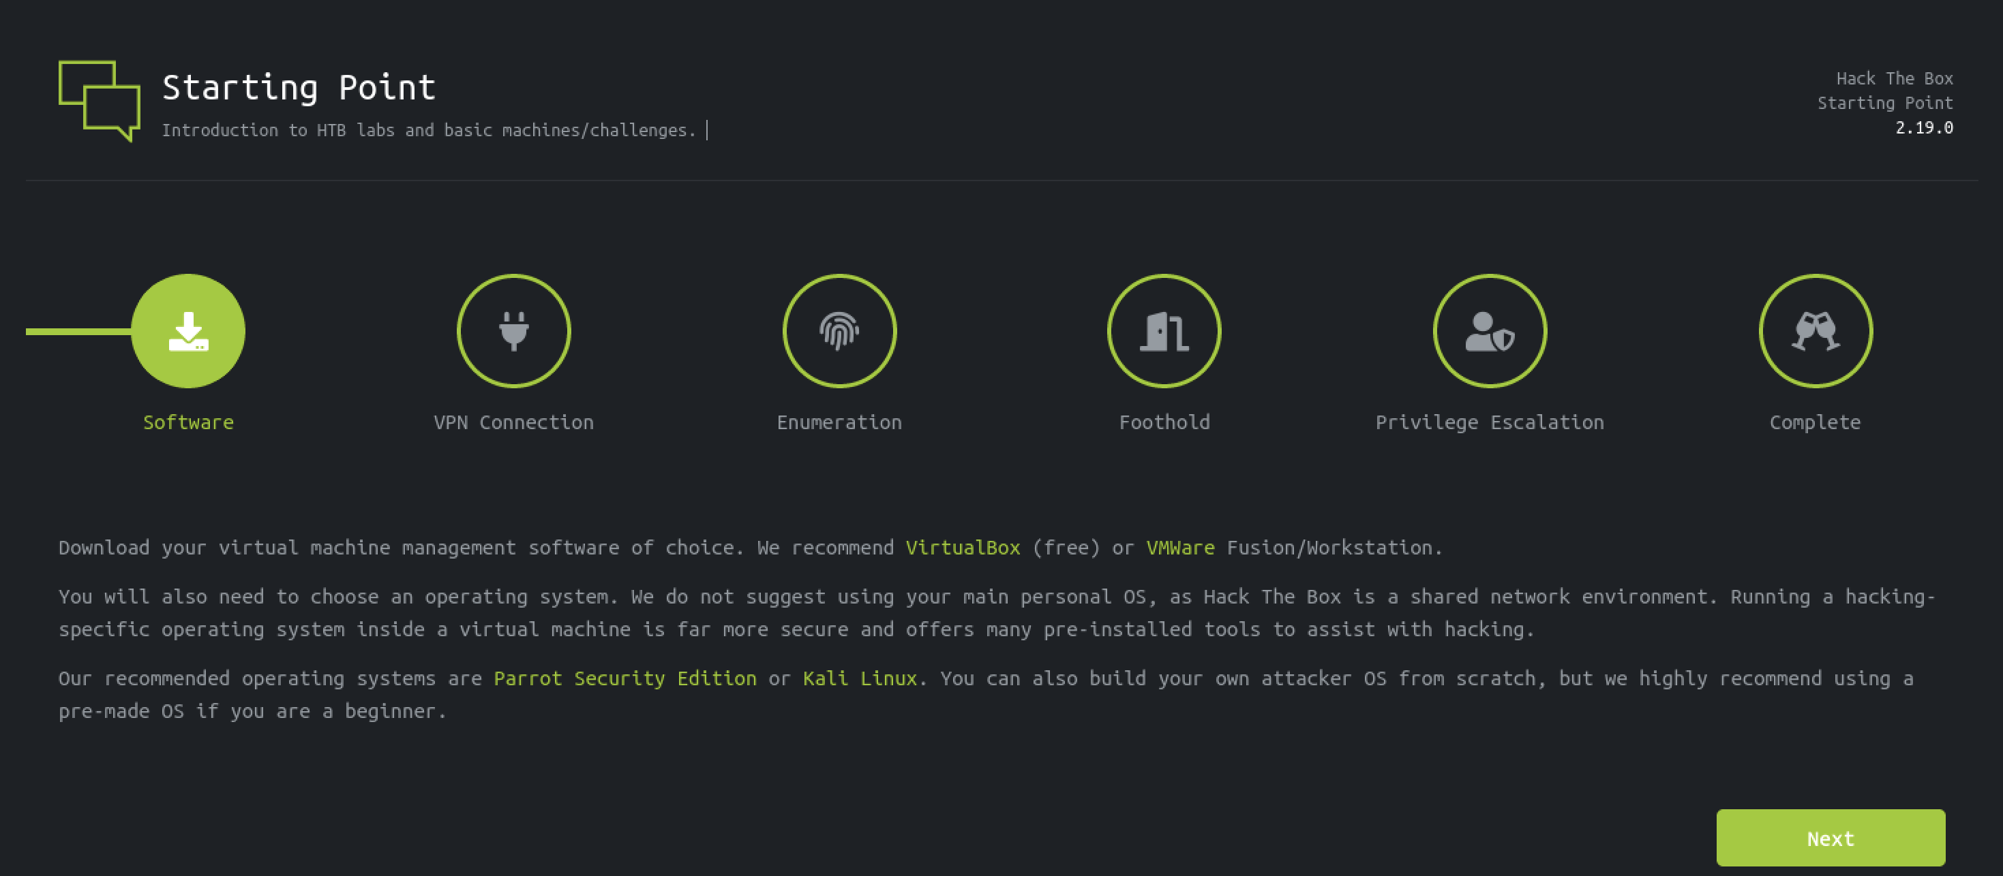Select the VPN Connection step label
Viewport: 2003px width, 876px height.
[514, 422]
